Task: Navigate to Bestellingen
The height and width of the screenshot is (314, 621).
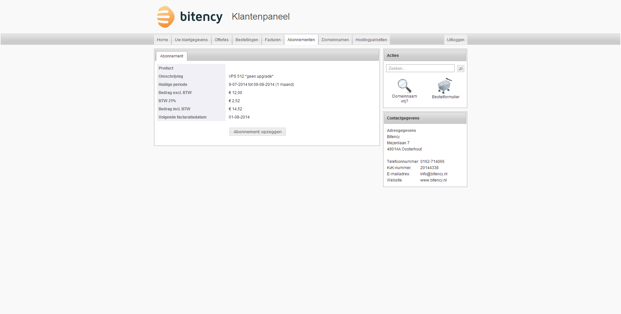Action: 246,40
